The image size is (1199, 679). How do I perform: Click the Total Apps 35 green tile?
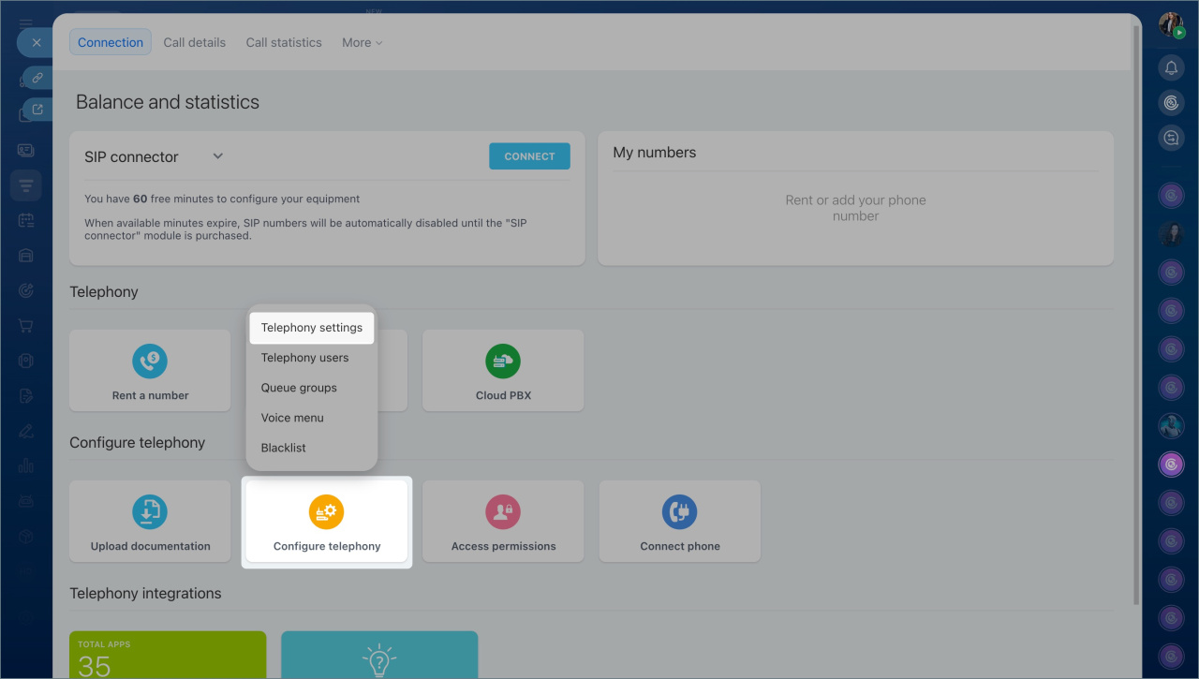pos(168,656)
